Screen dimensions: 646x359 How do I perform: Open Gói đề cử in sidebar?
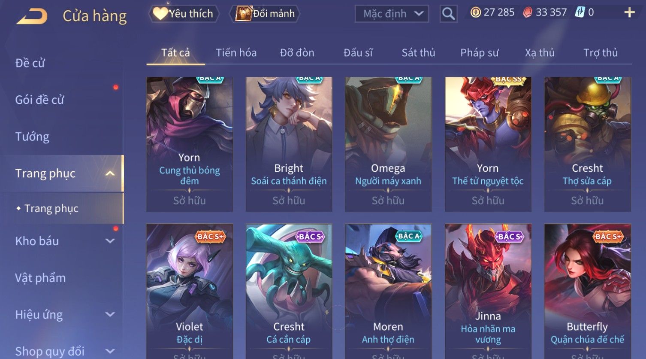pos(39,100)
